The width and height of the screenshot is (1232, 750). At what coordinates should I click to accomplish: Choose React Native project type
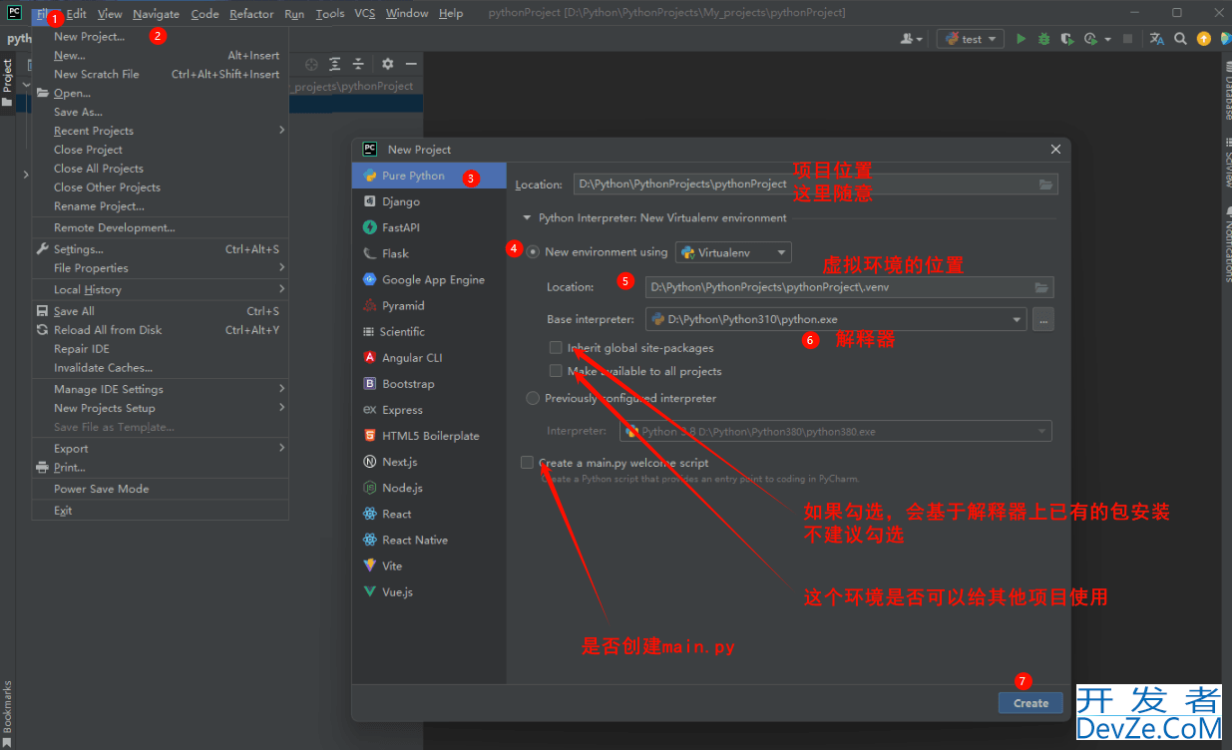click(x=429, y=540)
